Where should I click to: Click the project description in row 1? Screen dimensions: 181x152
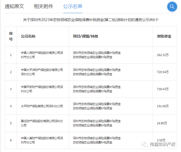click(97, 55)
